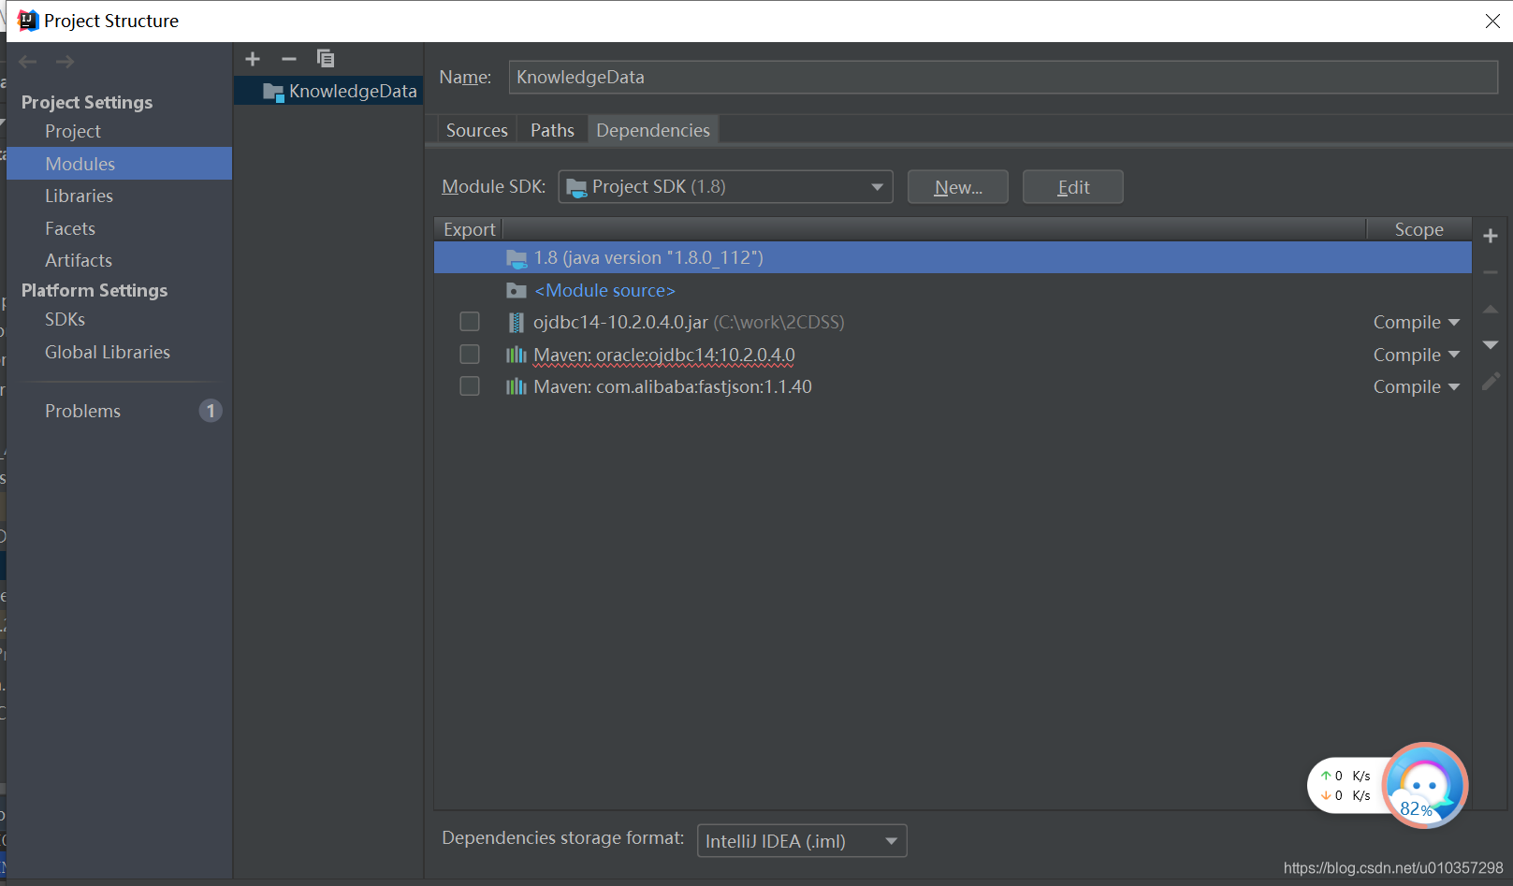Enable Export for ojdbc14-10.2.0.4.0.jar
Image resolution: width=1513 pixels, height=886 pixels.
469,321
